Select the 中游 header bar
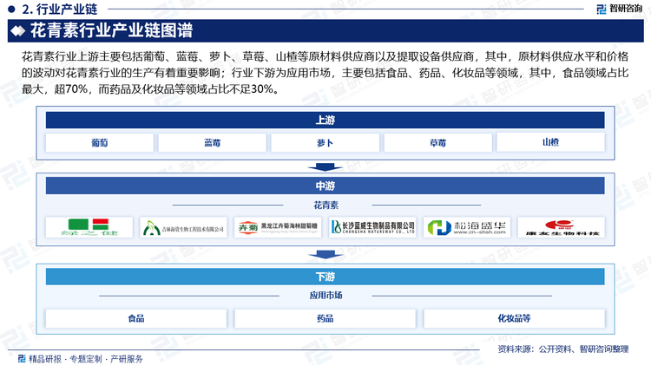The width and height of the screenshot is (651, 365). coord(325,186)
